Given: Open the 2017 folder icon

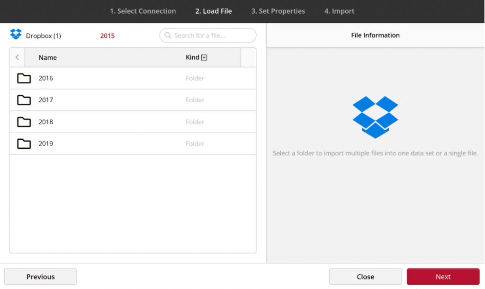Looking at the screenshot, I should click(x=24, y=100).
